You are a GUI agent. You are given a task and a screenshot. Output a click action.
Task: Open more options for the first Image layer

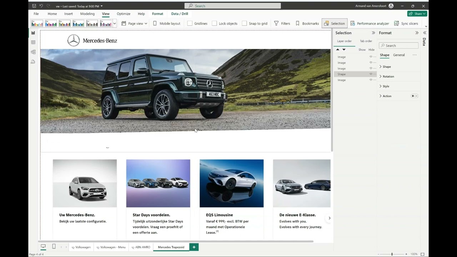point(375,57)
